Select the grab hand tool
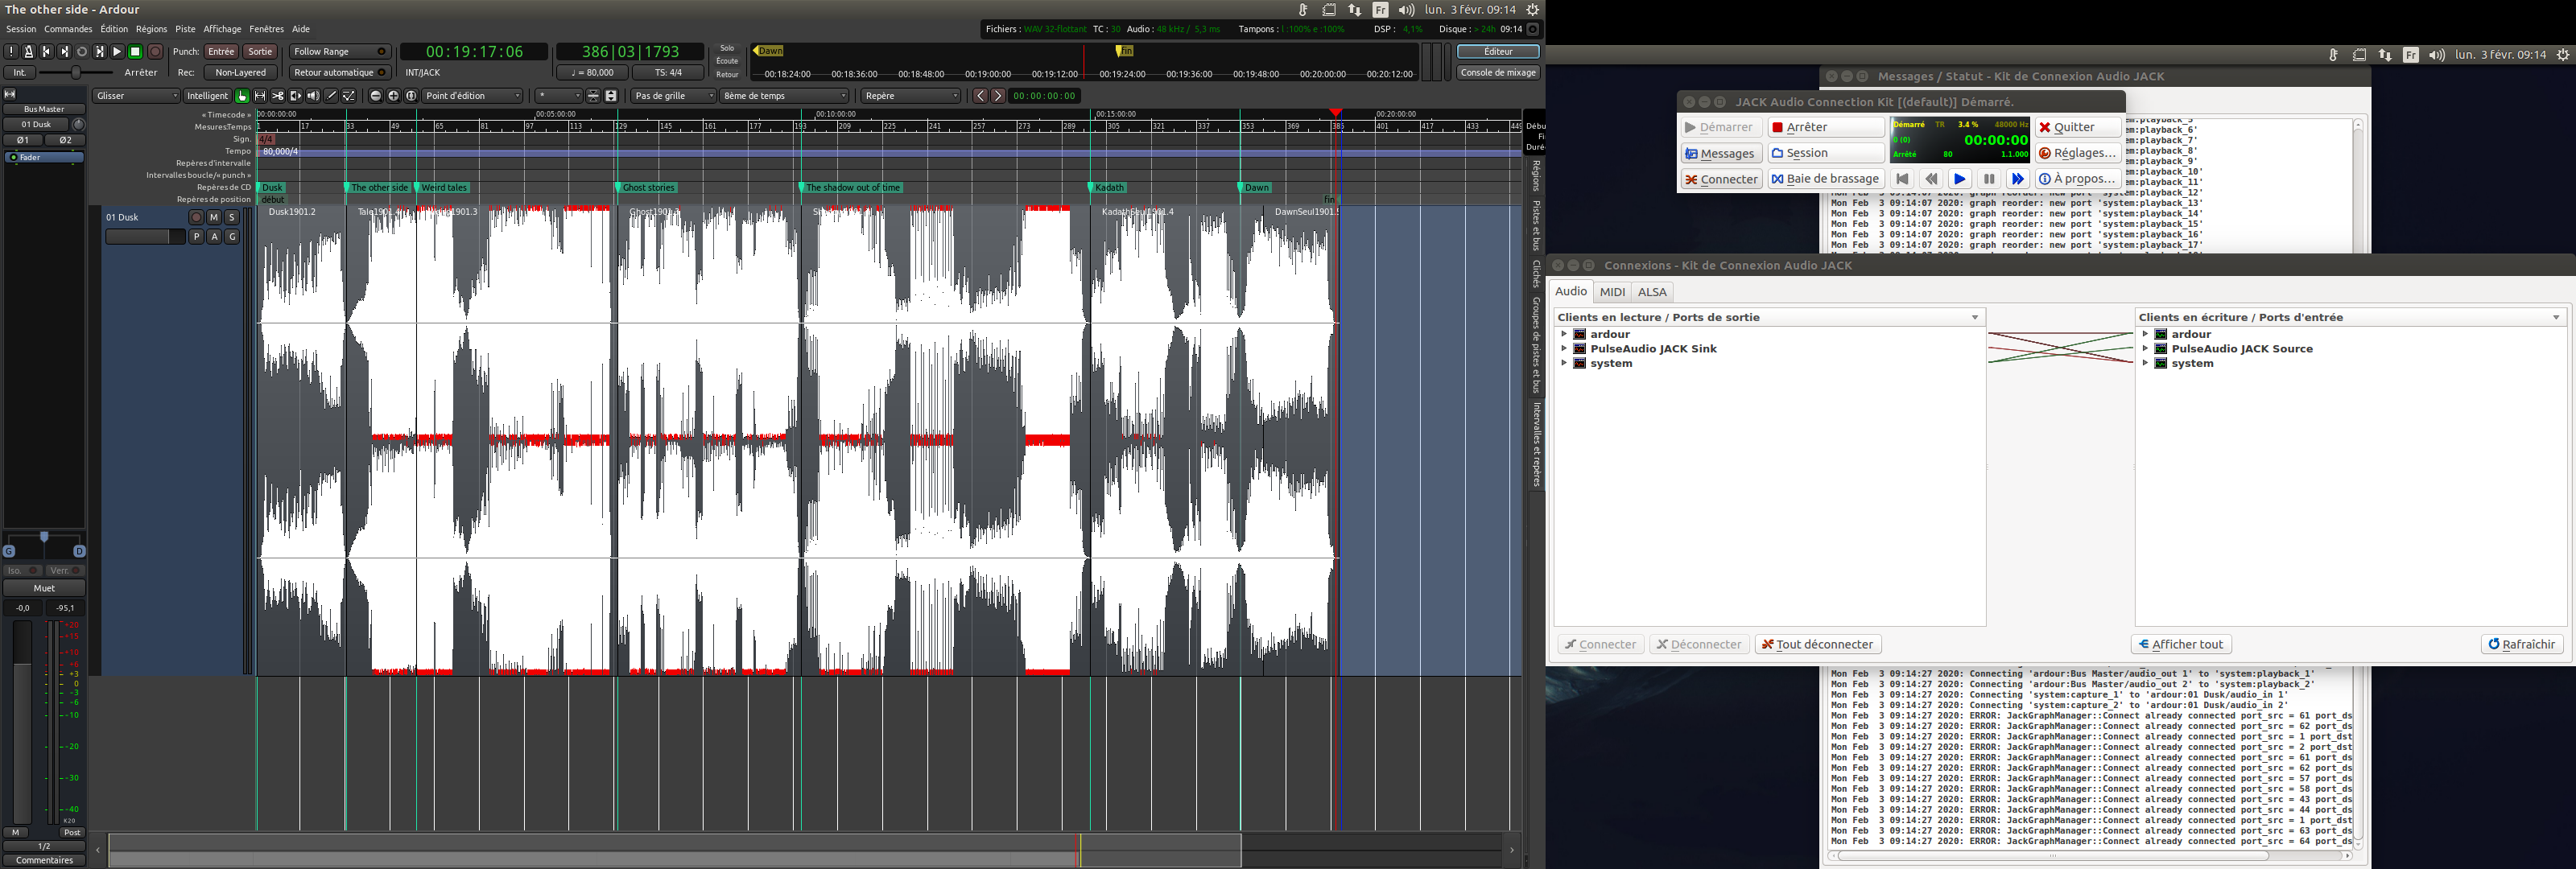The image size is (2576, 869). (x=242, y=96)
